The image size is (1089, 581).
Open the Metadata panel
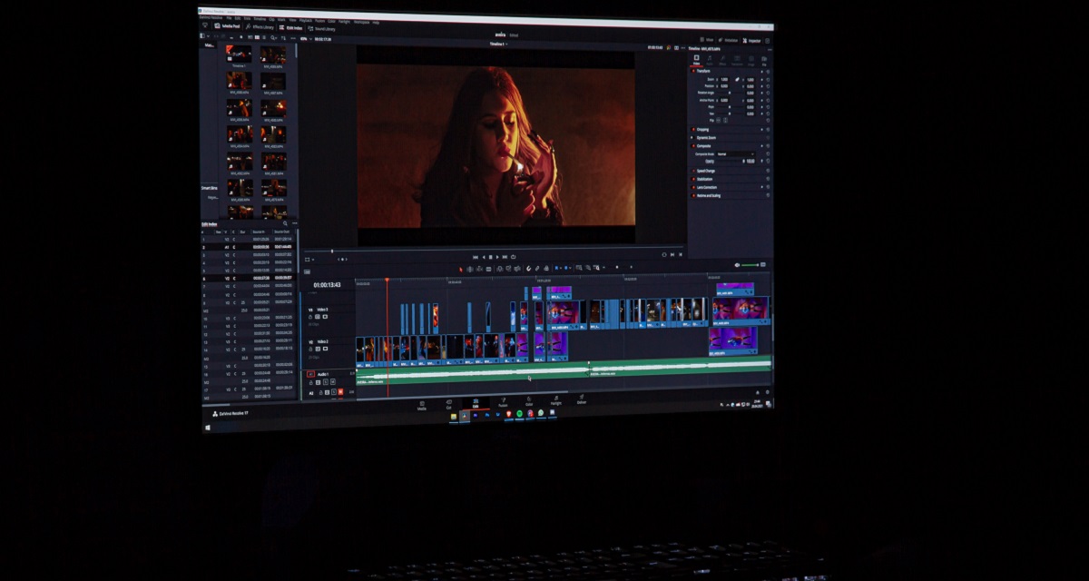tap(728, 40)
